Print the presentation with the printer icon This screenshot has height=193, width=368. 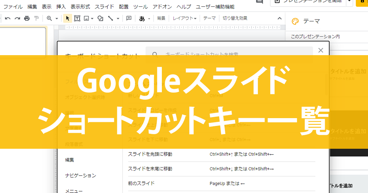(x=27, y=18)
